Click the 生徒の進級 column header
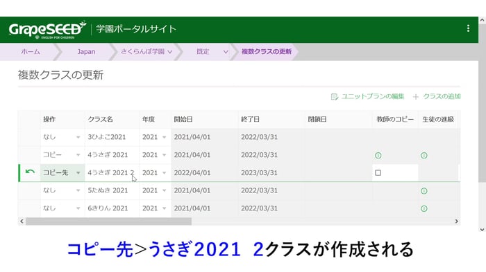Screen dimensions: 486x272 click(x=438, y=119)
